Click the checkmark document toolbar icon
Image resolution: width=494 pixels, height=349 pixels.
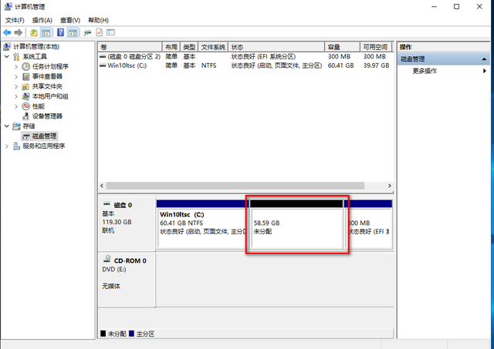(99, 32)
